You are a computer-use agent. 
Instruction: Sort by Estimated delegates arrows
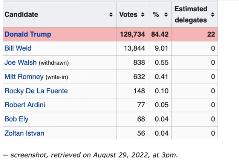pos(213,15)
